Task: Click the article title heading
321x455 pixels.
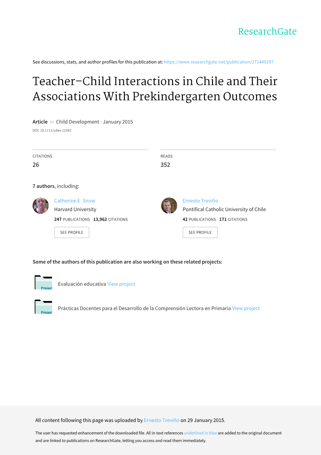Action: pos(155,89)
